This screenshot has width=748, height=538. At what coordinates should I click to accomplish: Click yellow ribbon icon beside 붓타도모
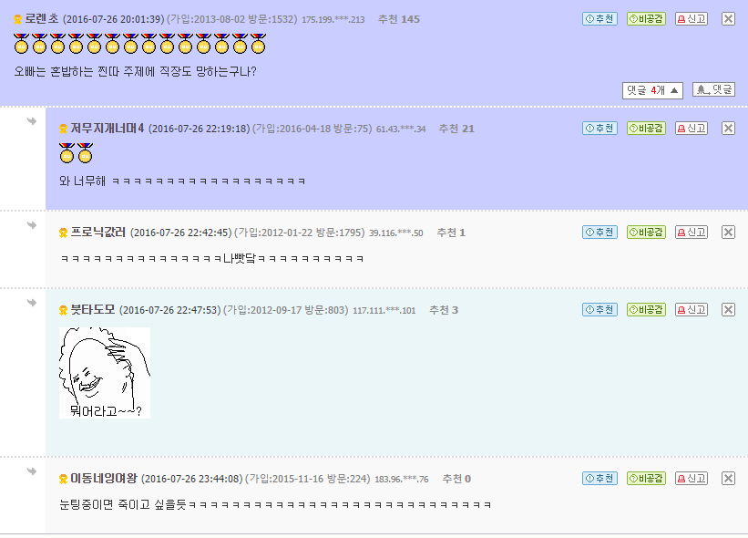coord(63,310)
